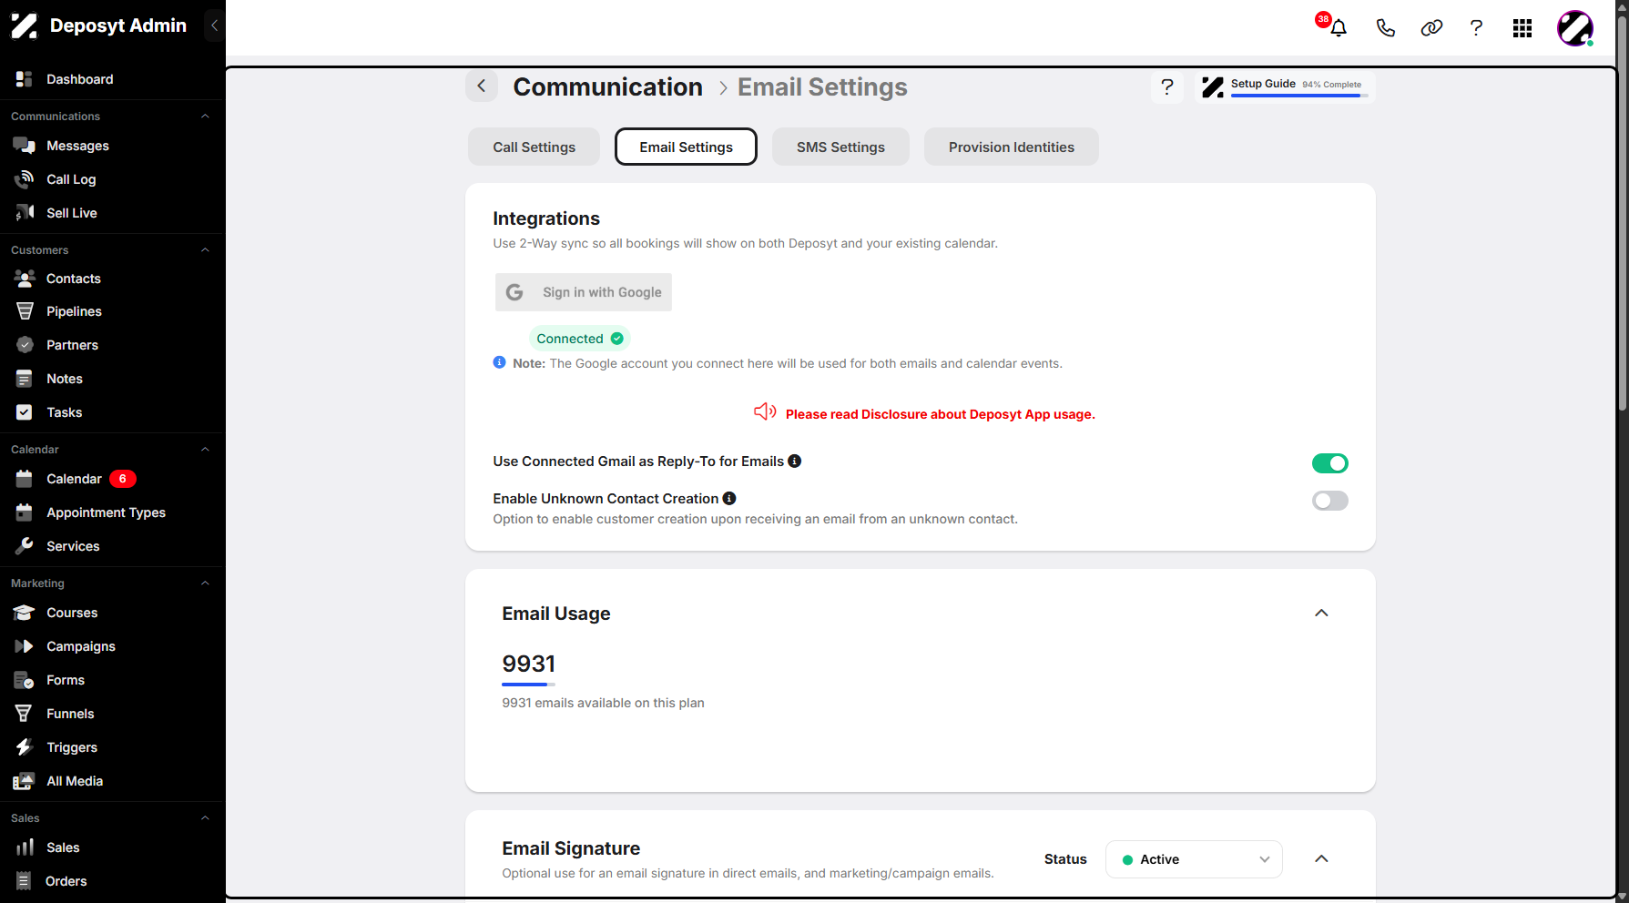The height and width of the screenshot is (903, 1629).
Task: Go back using the left arrow button
Action: [482, 86]
